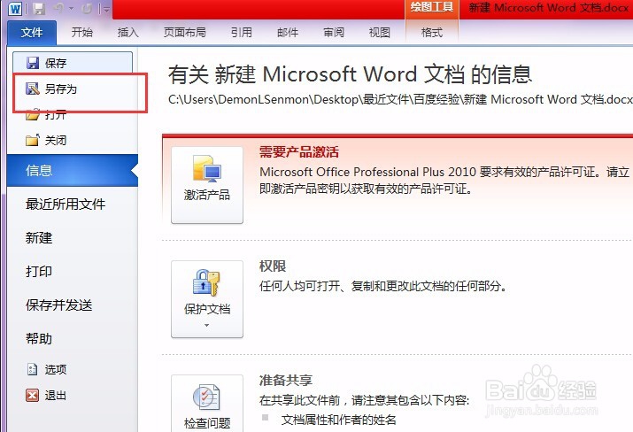
Task: Choose 保存 in the File menu
Action: [x=73, y=63]
